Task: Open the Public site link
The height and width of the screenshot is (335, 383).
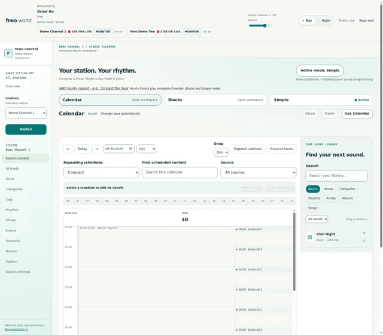Action: 346,20
